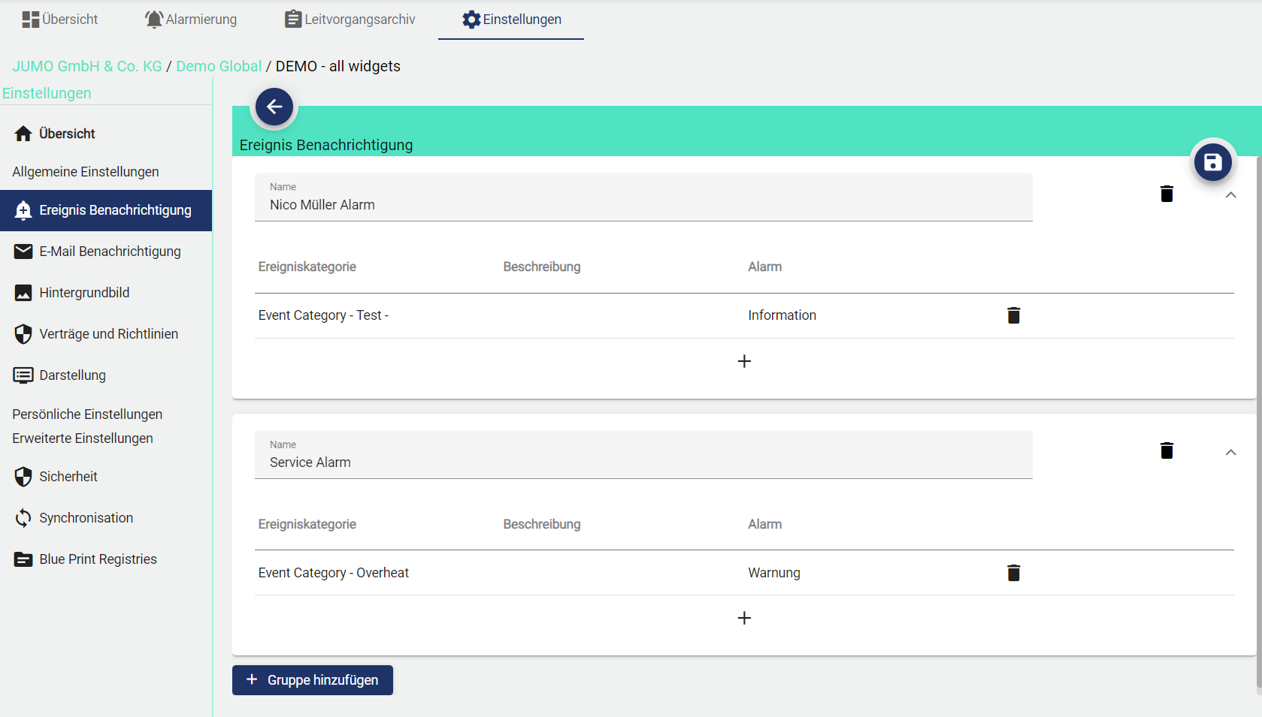Delete the Service Alarm group
This screenshot has width=1262, height=717.
click(1167, 451)
